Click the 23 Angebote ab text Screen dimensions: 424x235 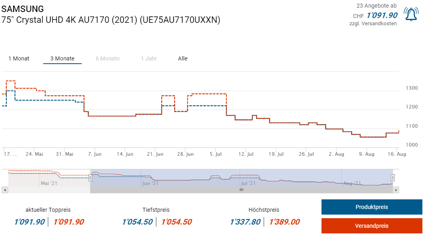click(x=376, y=6)
